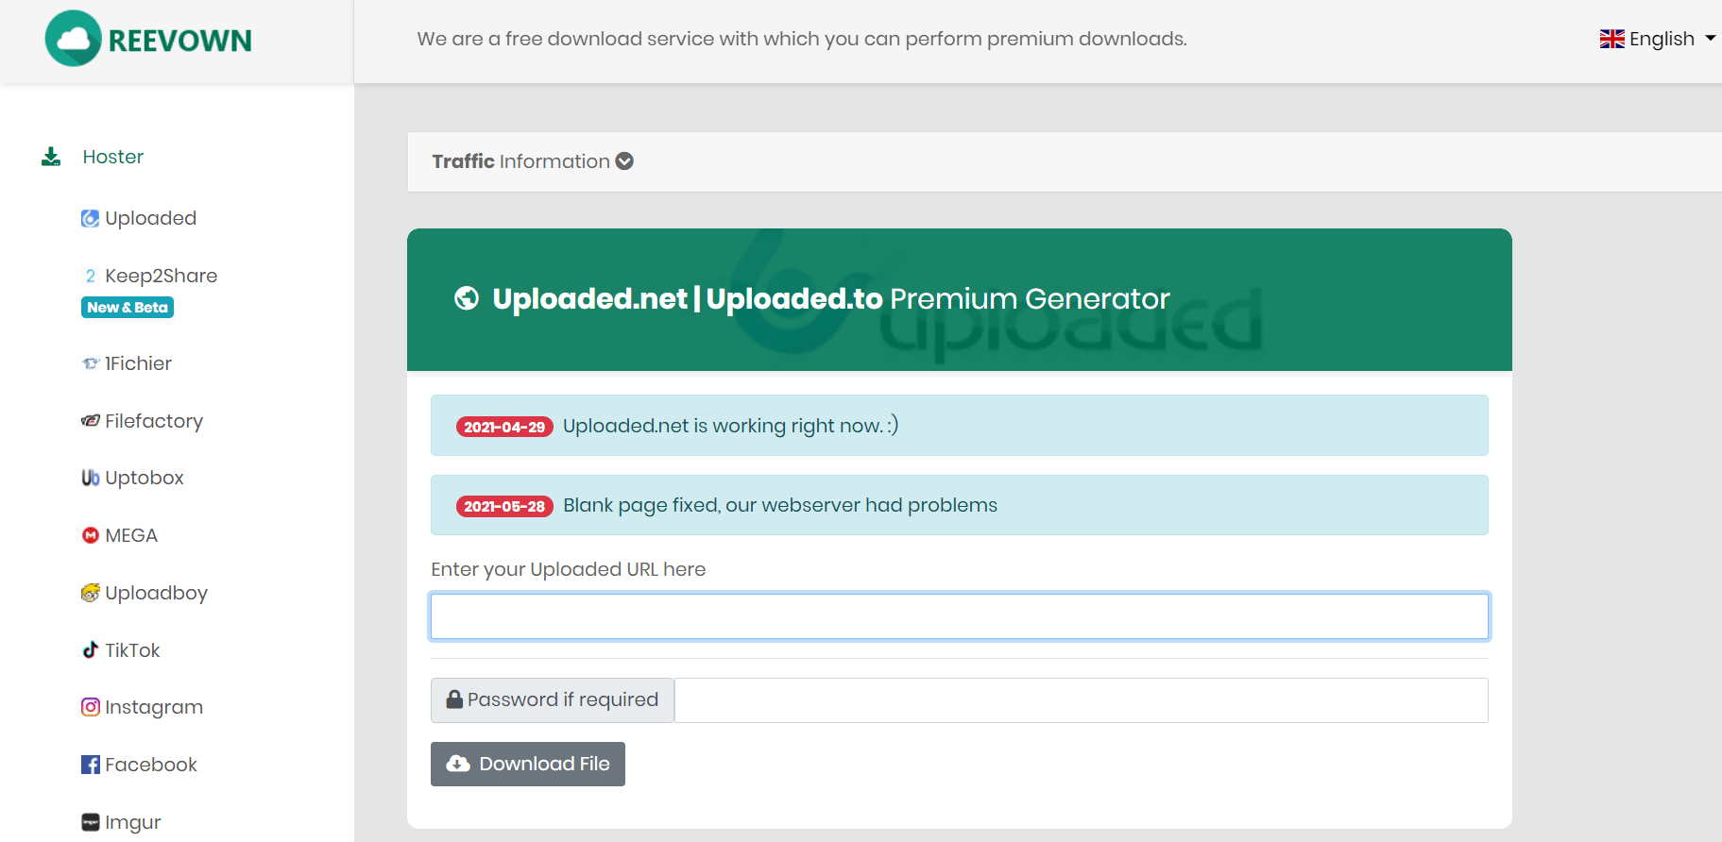Select Uploaded from the hoster list
Screen dimensions: 1722x842
[x=150, y=218]
